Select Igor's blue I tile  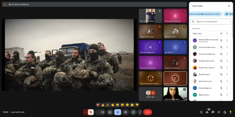point(175,47)
